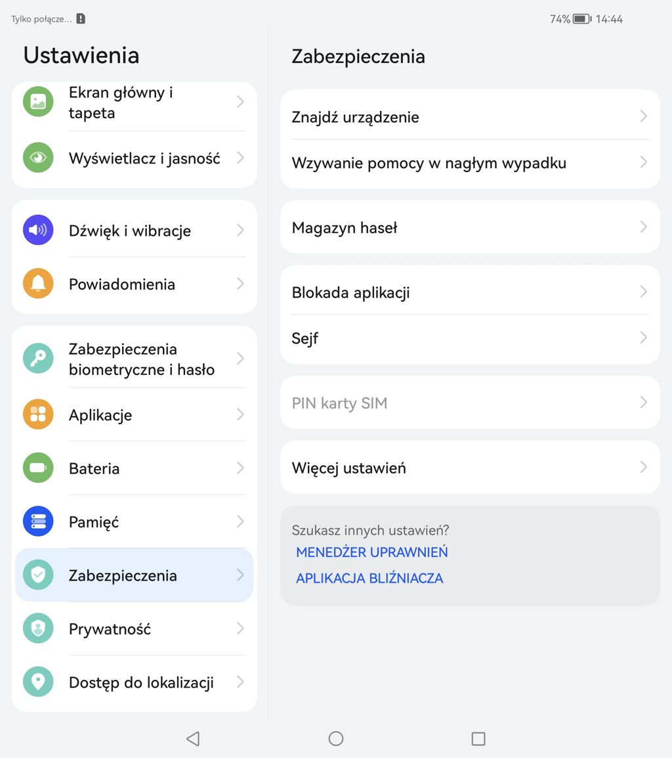Tap the Dźwięk i wibracje speaker icon
This screenshot has height=758, width=672.
(x=38, y=231)
